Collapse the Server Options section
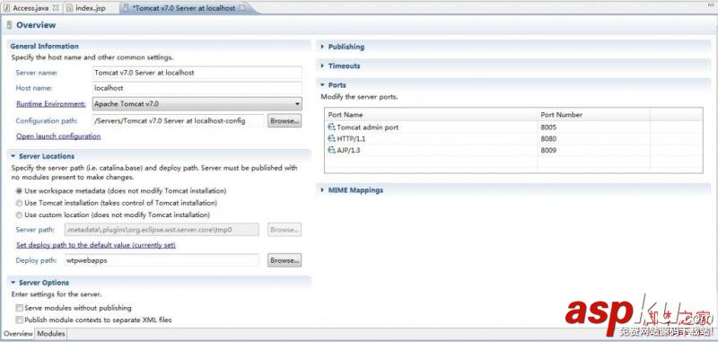The image size is (718, 342). [13, 283]
